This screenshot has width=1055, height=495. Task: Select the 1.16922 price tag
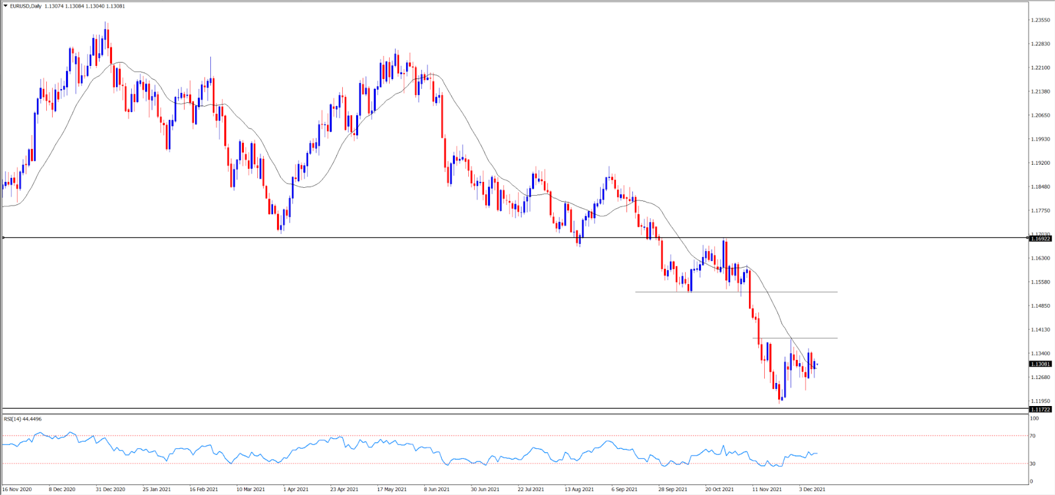pyautogui.click(x=1040, y=239)
